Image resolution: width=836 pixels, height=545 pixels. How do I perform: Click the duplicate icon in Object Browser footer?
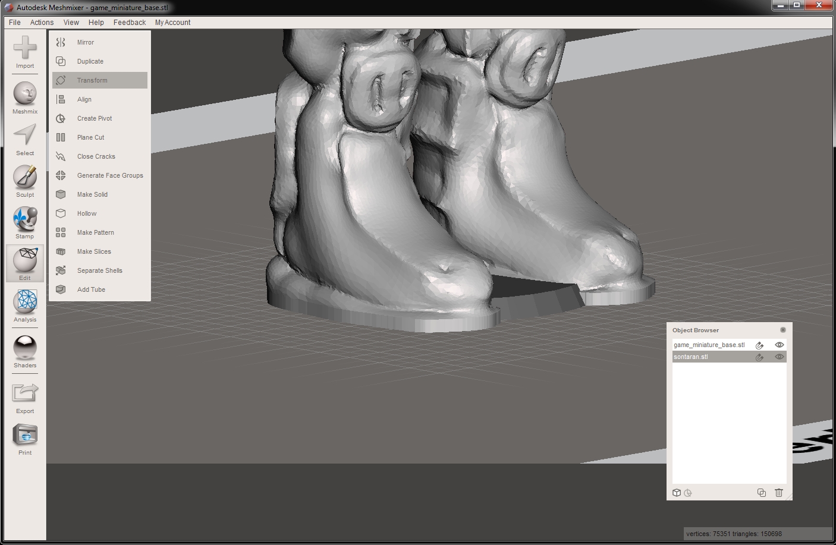click(x=761, y=493)
